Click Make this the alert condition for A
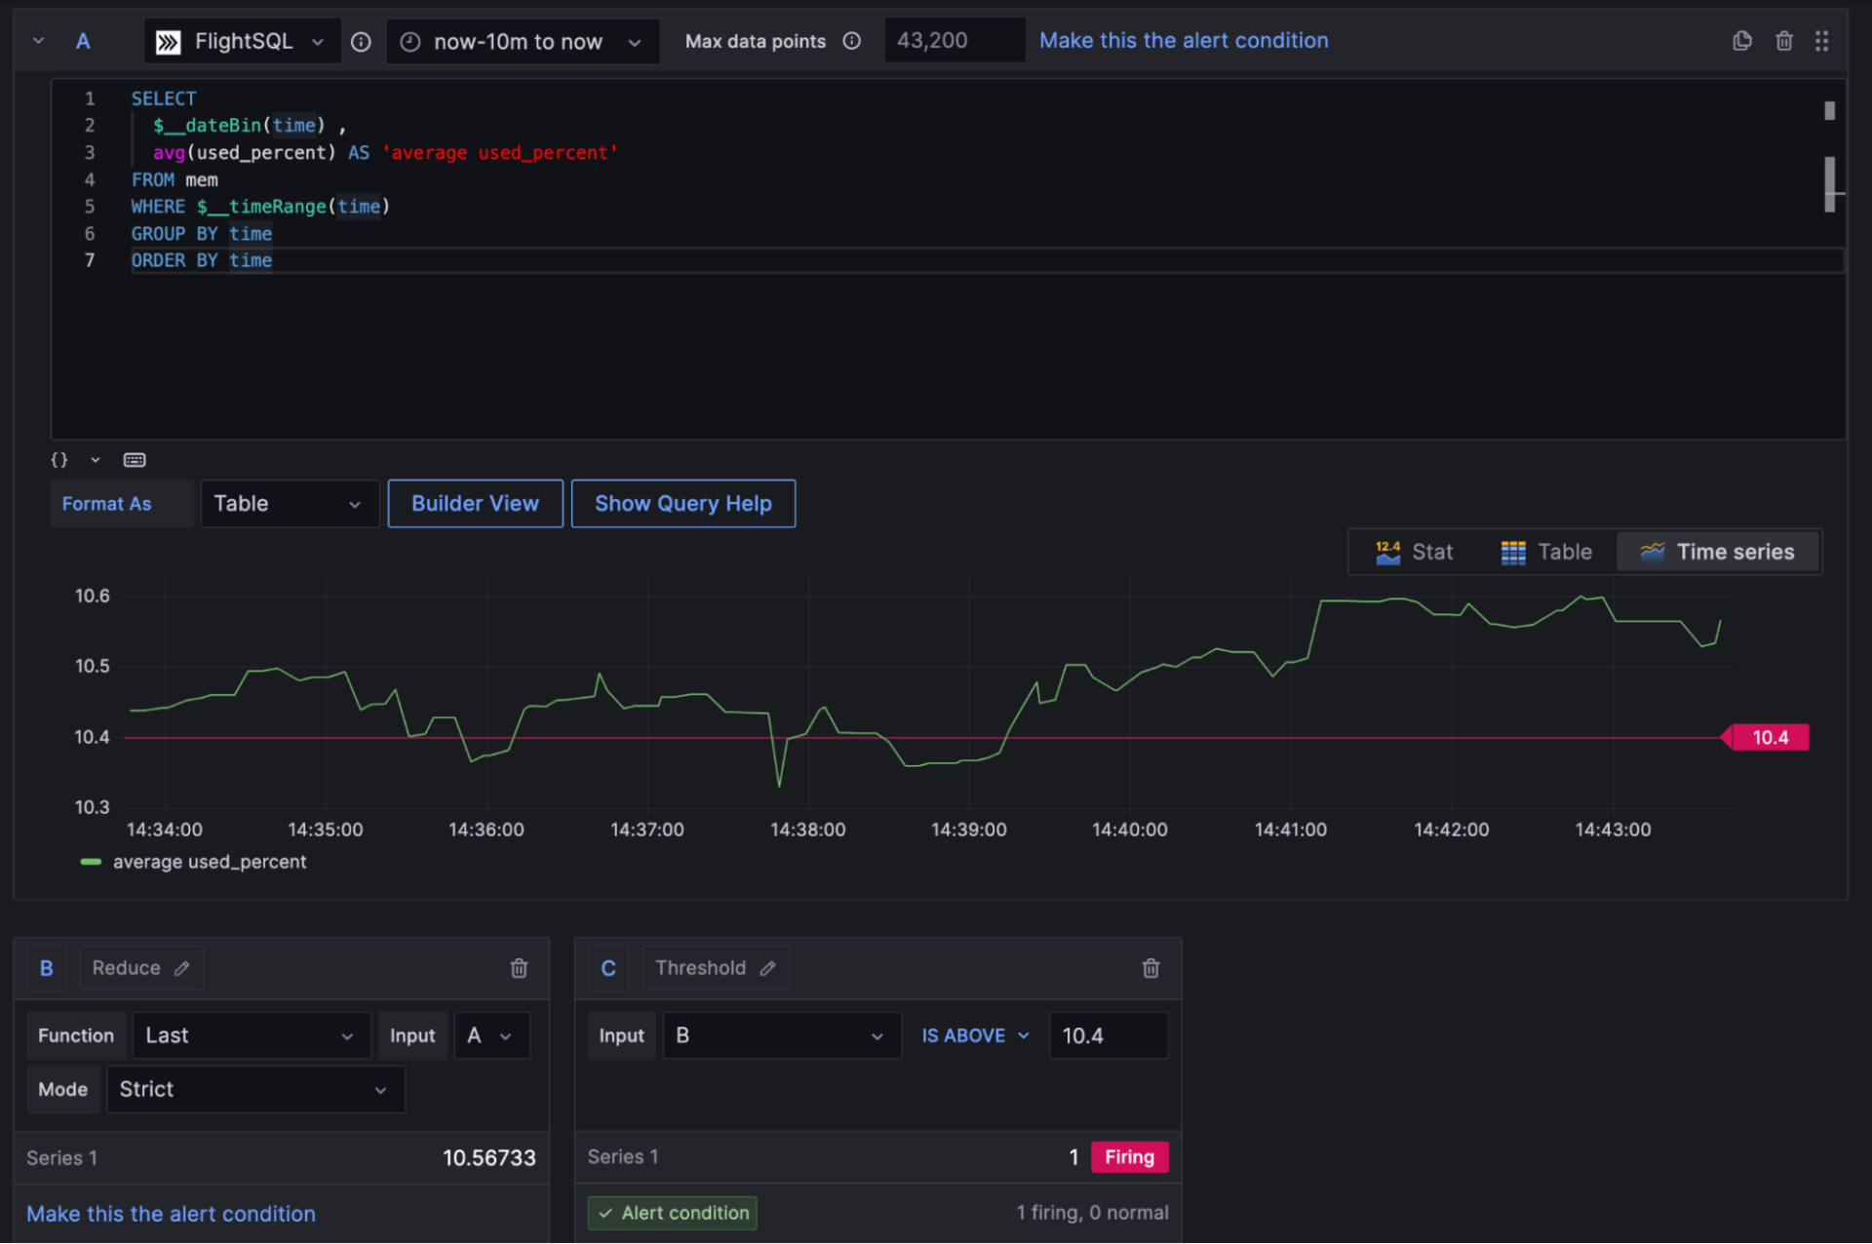Screen dimensions: 1872x1244 [1184, 41]
